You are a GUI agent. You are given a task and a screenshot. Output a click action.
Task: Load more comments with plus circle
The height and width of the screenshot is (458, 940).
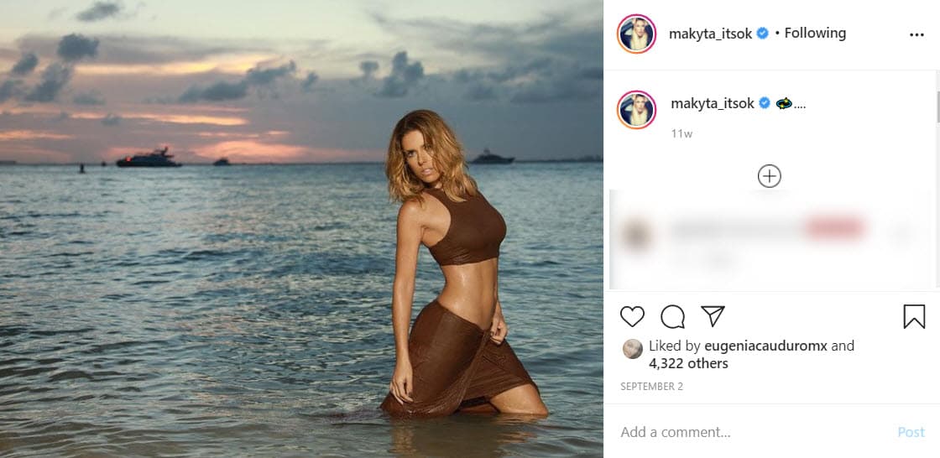click(769, 176)
